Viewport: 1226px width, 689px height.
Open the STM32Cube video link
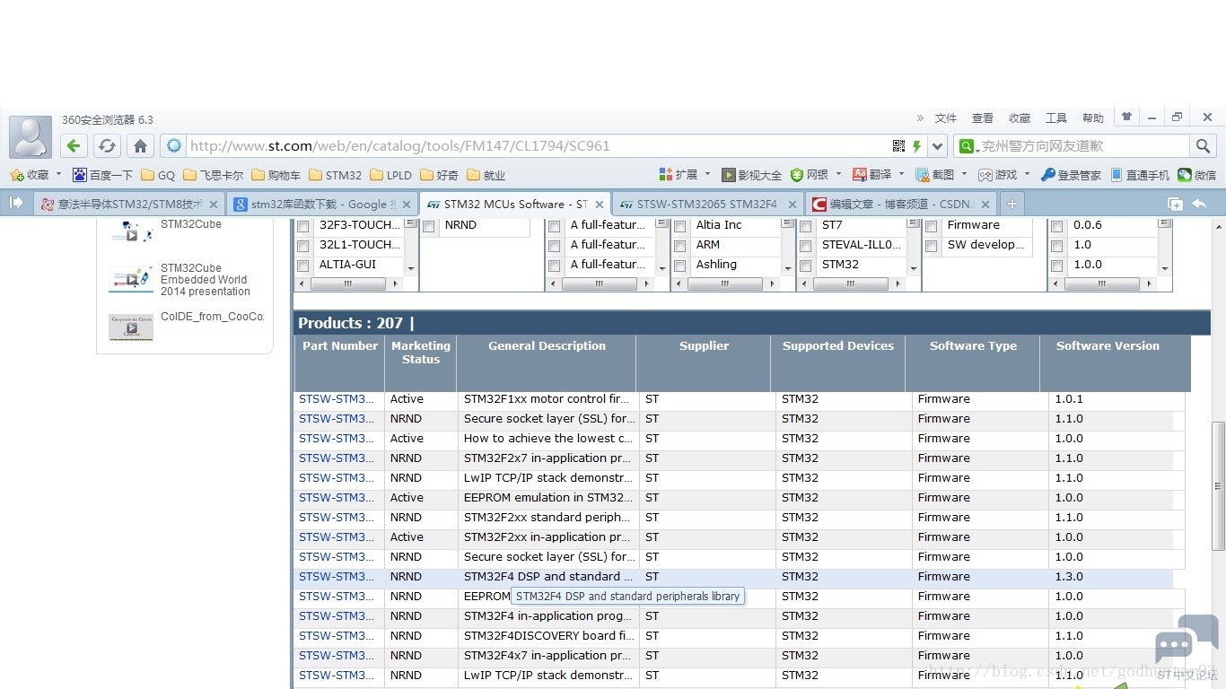pyautogui.click(x=190, y=224)
